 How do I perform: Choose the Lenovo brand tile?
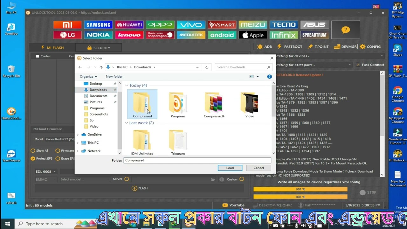(x=129, y=35)
